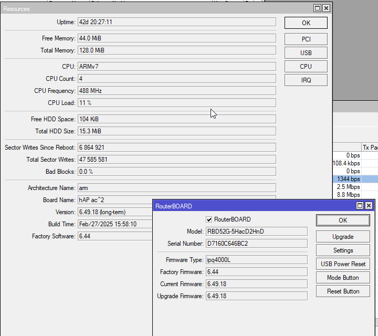Viewport: 378px width, 336px height.
Task: Close the Resources window
Action: (326, 8)
